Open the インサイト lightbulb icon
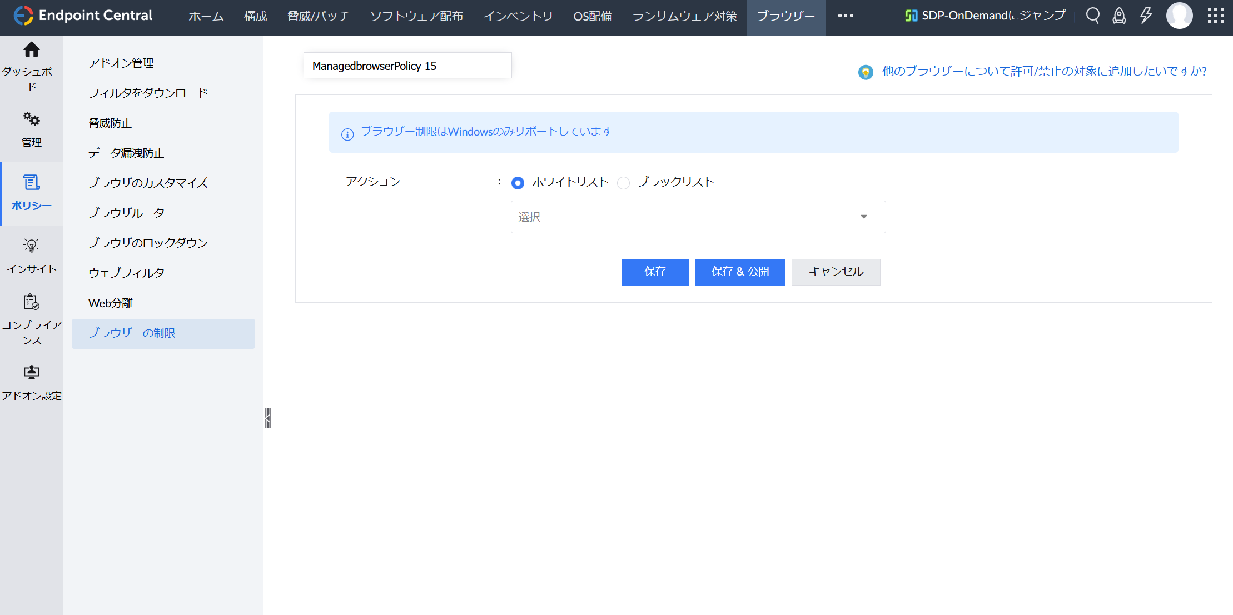Image resolution: width=1233 pixels, height=615 pixels. pyautogui.click(x=32, y=246)
